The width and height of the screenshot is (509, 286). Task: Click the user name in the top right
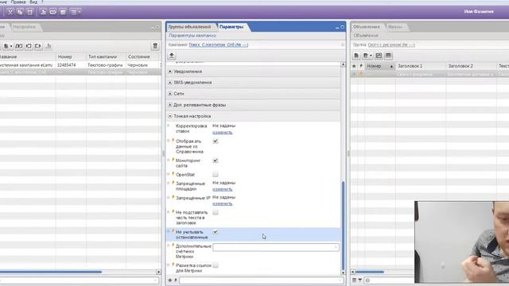point(479,11)
